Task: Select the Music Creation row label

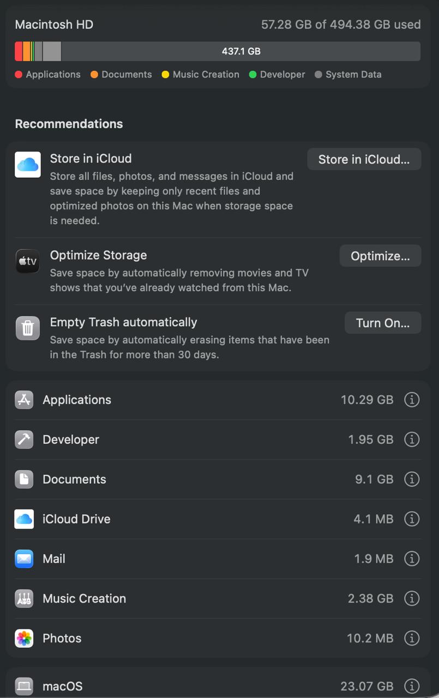Action: [x=84, y=599]
